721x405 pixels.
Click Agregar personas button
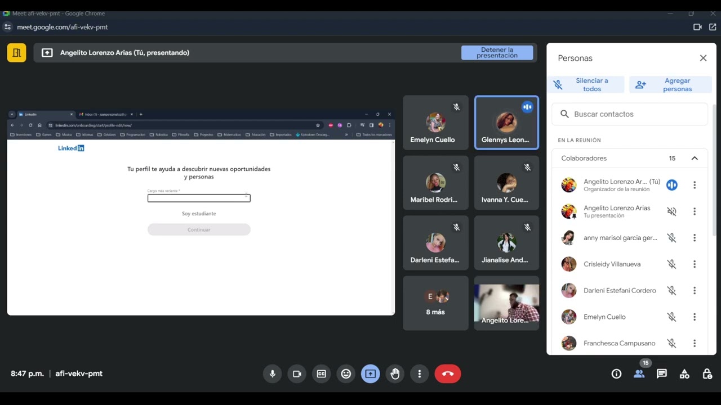670,85
